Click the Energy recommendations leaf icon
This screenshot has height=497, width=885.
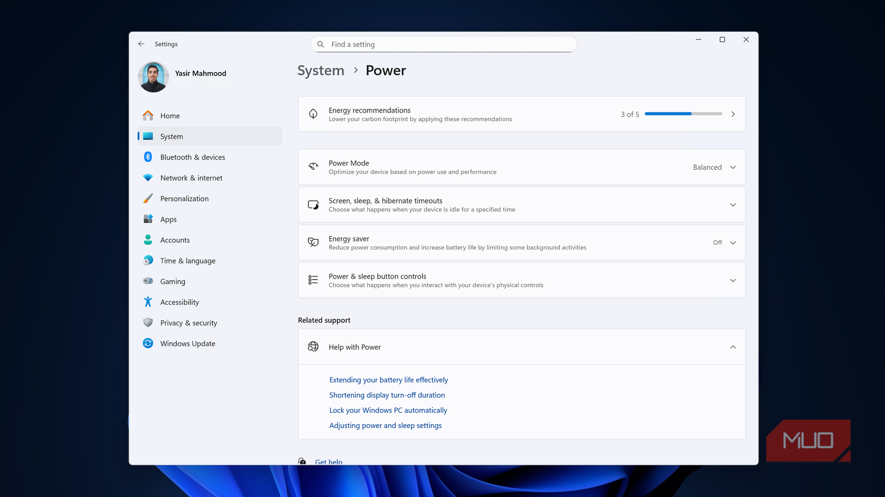[313, 114]
